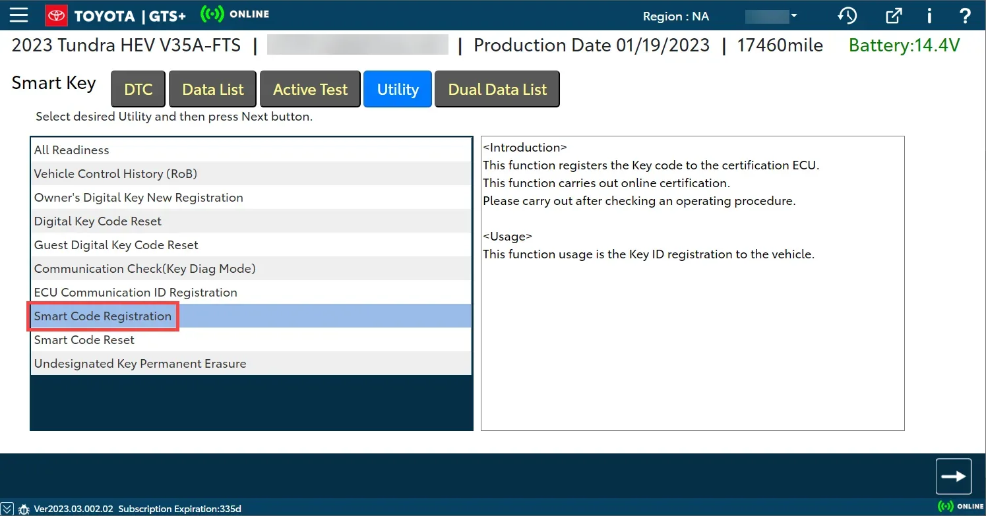This screenshot has width=986, height=516.
Task: Expand the double-chevron status bar toggle
Action: (x=6, y=509)
